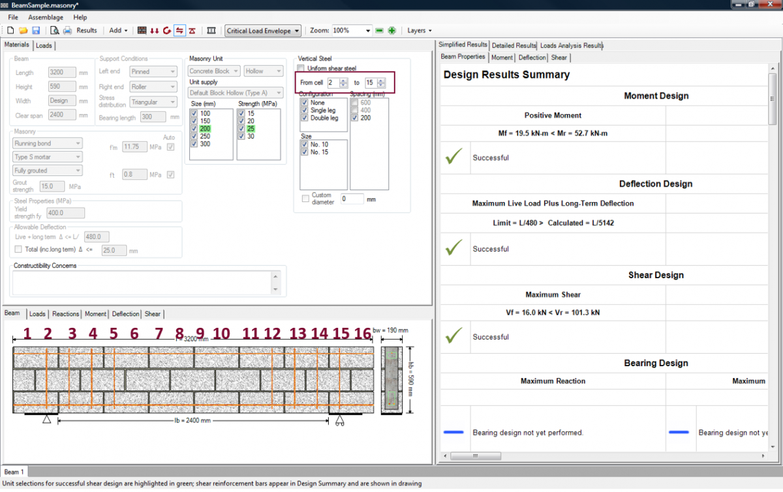Click the brick wall masonry icon

click(142, 31)
